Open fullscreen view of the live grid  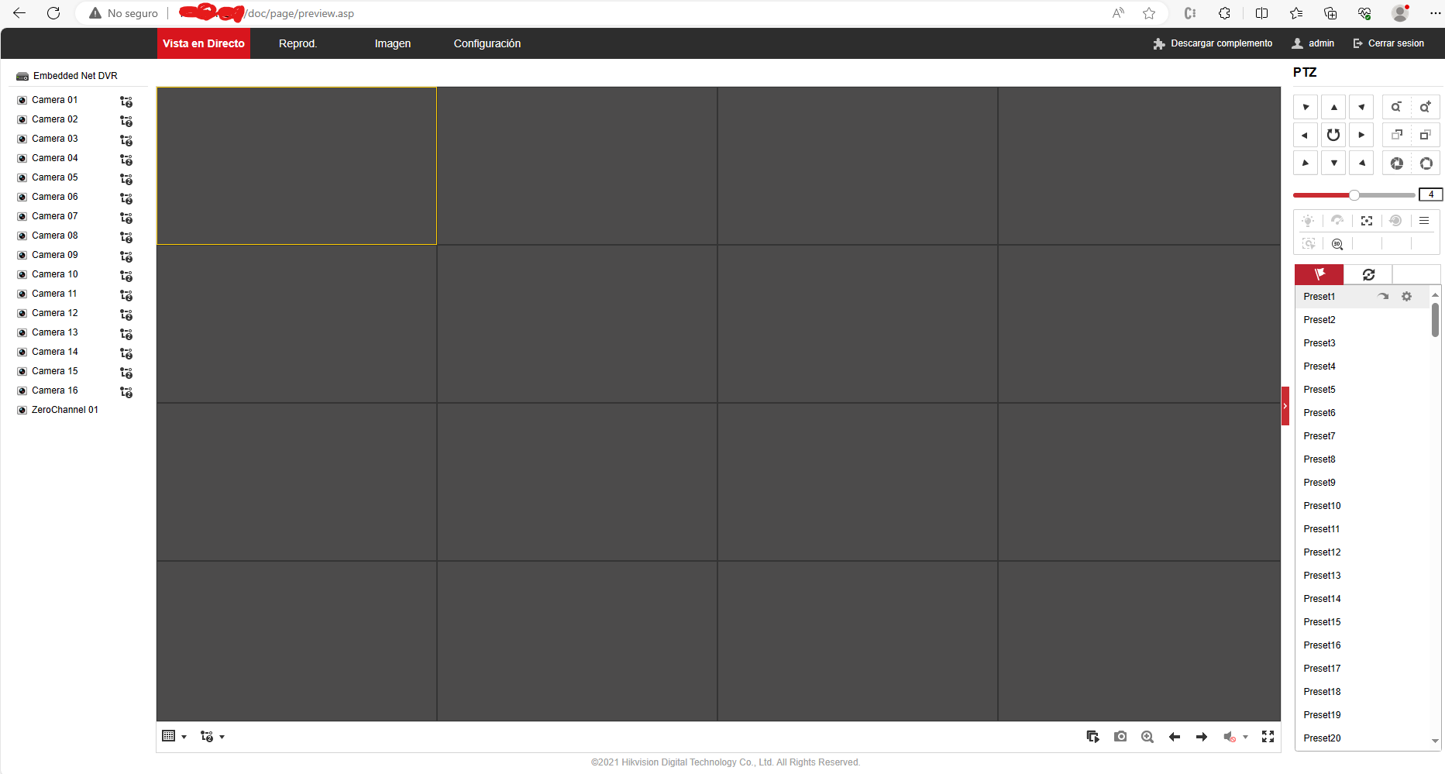click(1268, 737)
